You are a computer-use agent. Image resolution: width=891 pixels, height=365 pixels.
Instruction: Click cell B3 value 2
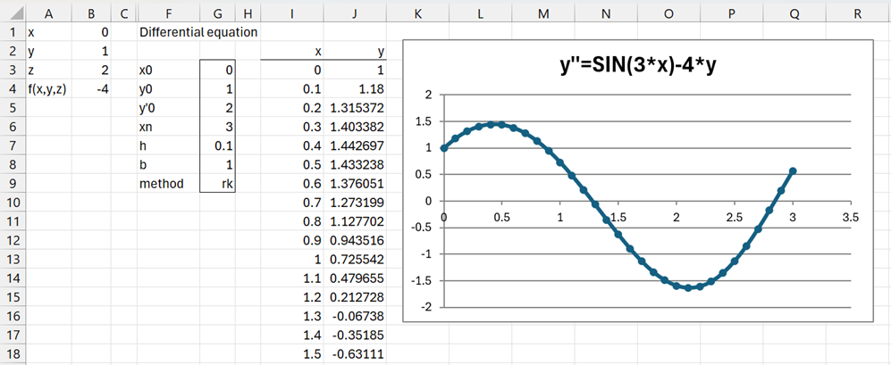click(x=91, y=71)
